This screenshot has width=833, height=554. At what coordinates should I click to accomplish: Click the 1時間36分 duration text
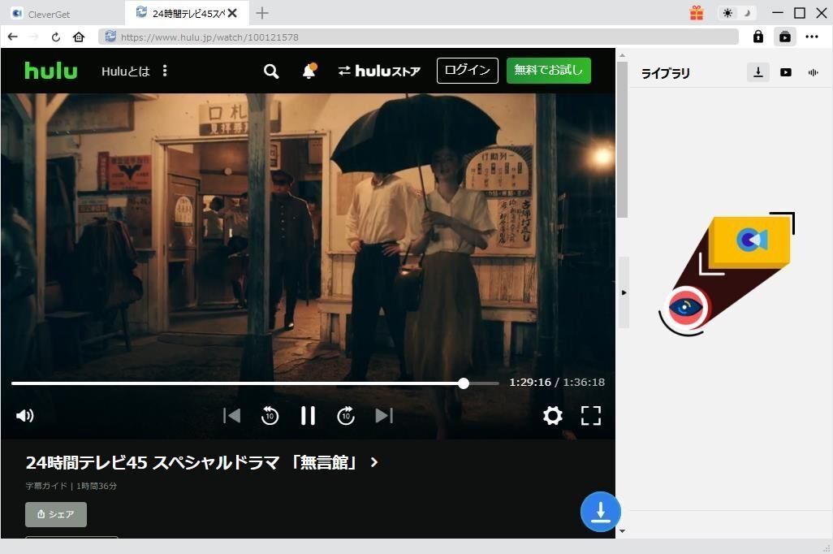pos(97,486)
